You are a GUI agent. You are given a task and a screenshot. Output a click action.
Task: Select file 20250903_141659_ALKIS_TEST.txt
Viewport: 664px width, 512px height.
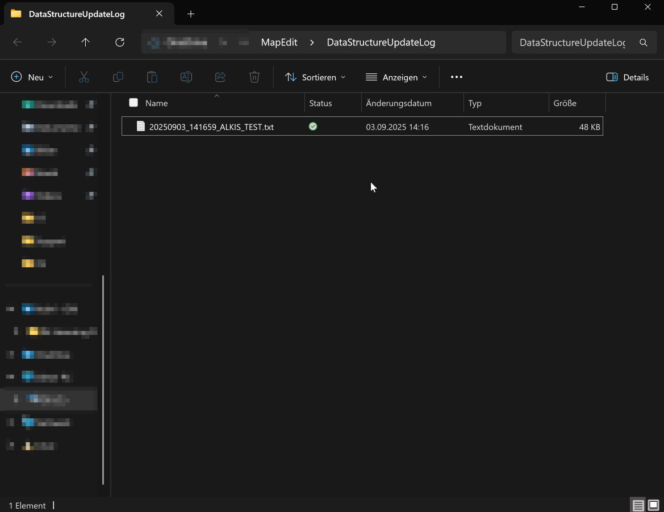click(211, 127)
